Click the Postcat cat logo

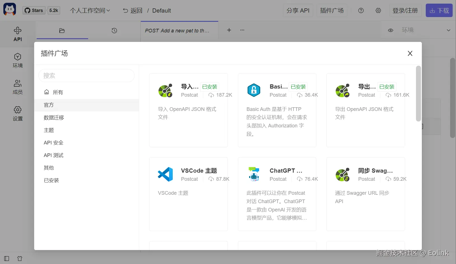click(x=10, y=9)
